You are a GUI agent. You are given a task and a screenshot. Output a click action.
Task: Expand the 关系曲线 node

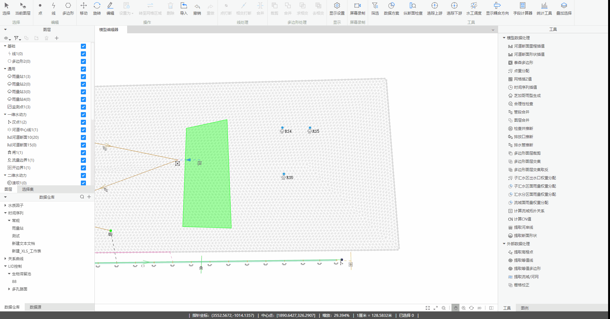[x=5, y=259]
